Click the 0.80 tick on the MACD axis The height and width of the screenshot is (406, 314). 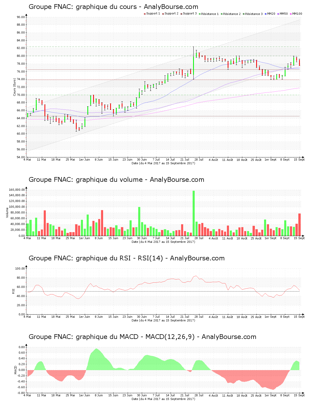[x=22, y=347]
